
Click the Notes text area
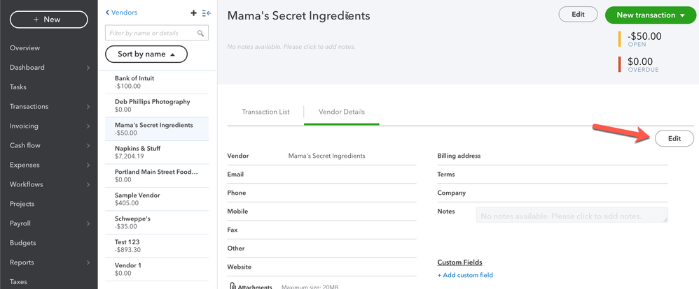pyautogui.click(x=571, y=215)
